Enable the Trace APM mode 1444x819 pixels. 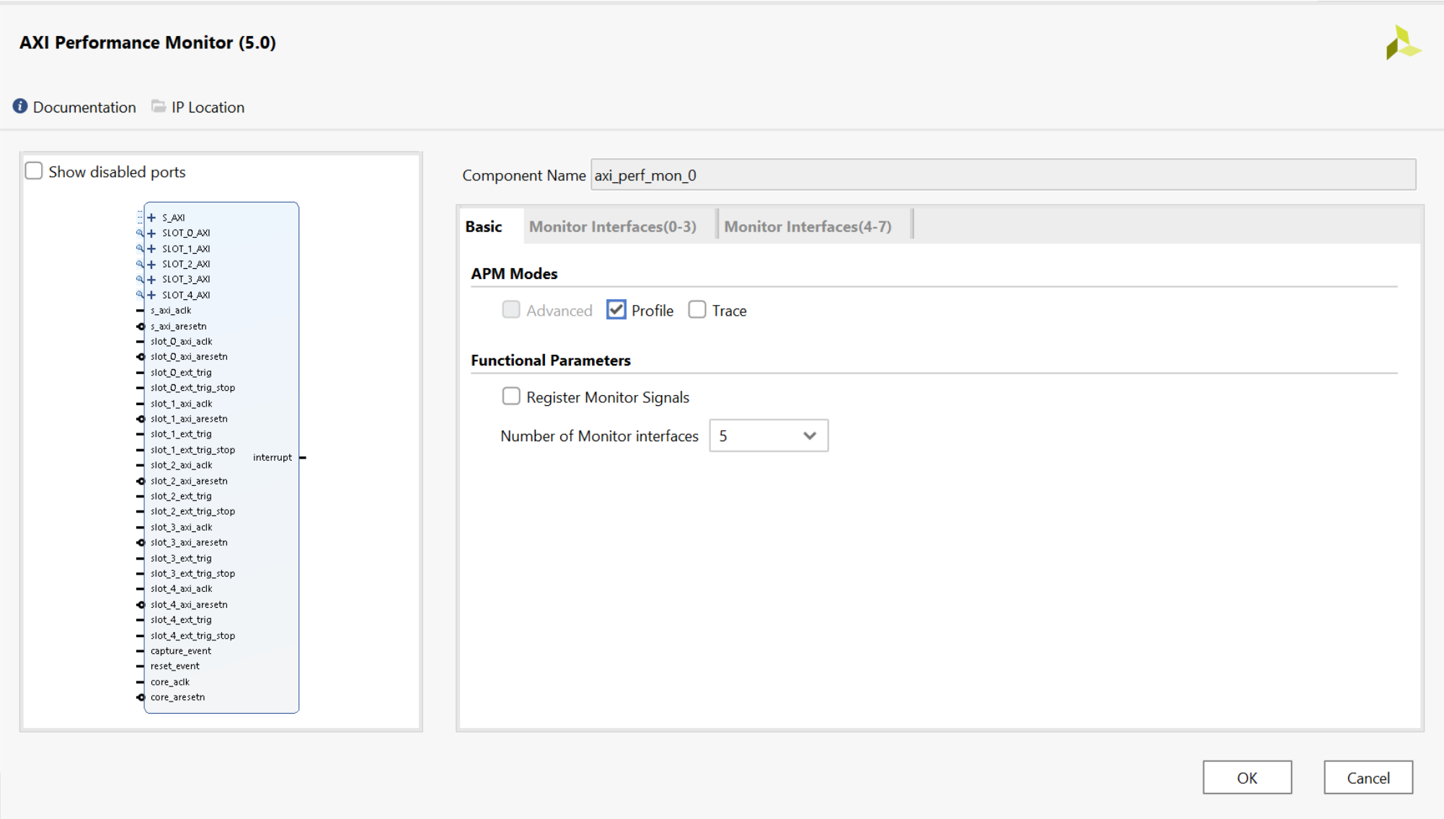(x=696, y=309)
